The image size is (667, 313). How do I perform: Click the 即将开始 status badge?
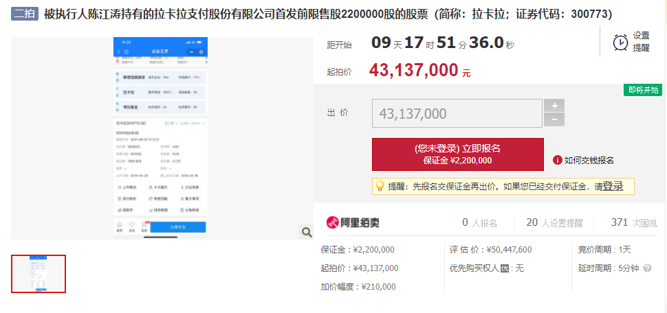point(643,90)
